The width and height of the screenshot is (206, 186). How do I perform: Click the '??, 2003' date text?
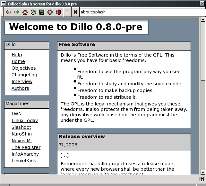click(68, 145)
